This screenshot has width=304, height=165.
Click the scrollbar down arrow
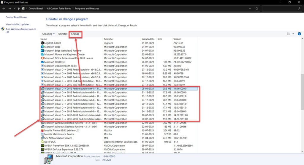click(302, 152)
